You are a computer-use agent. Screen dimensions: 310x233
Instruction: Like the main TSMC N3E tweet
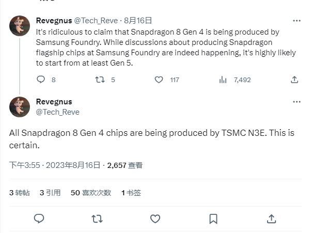point(155,219)
